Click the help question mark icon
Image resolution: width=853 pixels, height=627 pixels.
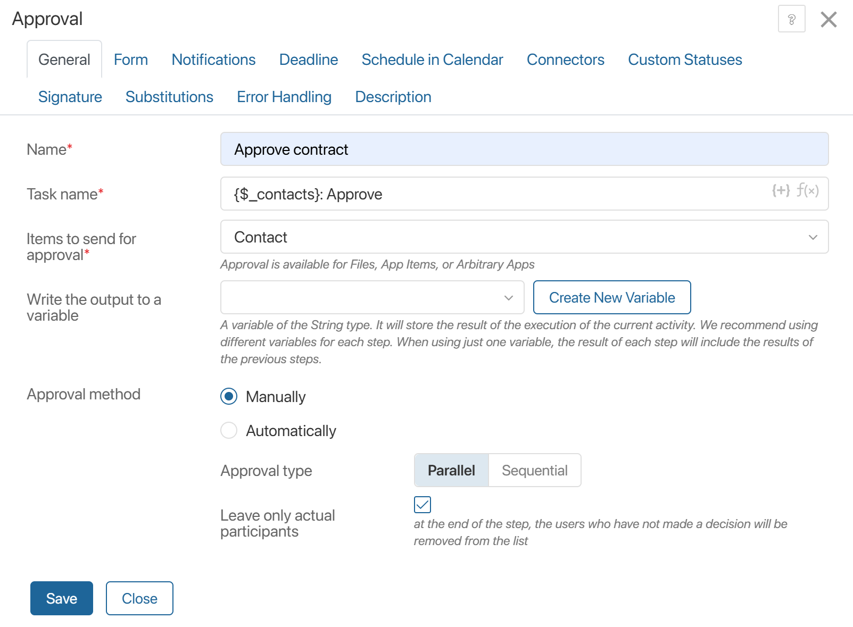791,19
